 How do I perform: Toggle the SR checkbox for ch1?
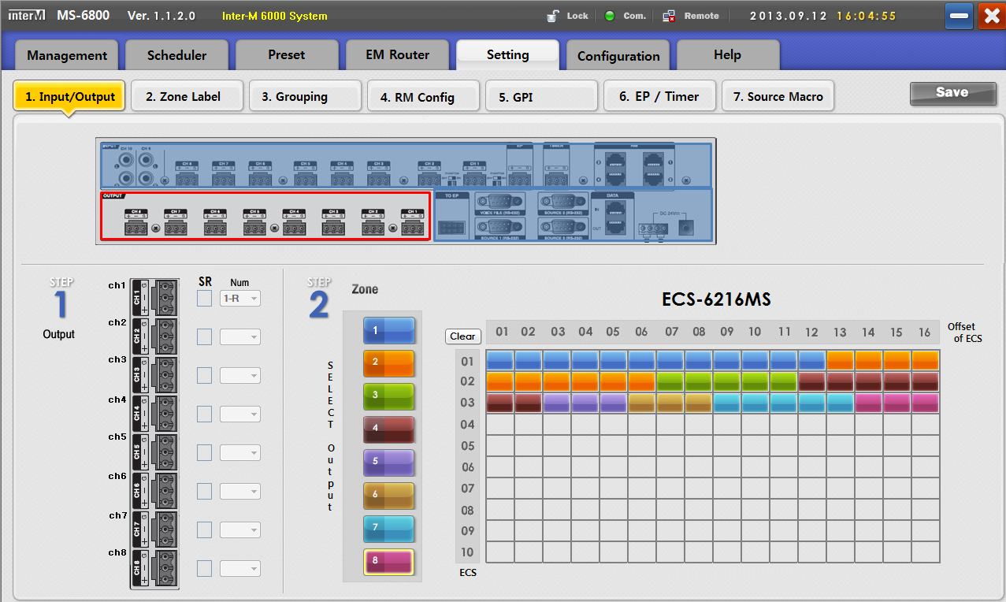point(204,299)
